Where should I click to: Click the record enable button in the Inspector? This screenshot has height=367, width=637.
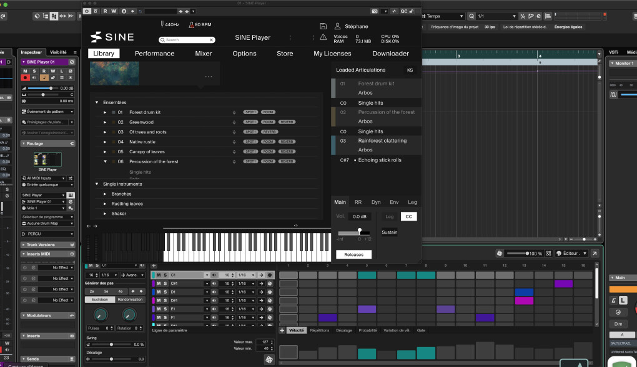[26, 78]
